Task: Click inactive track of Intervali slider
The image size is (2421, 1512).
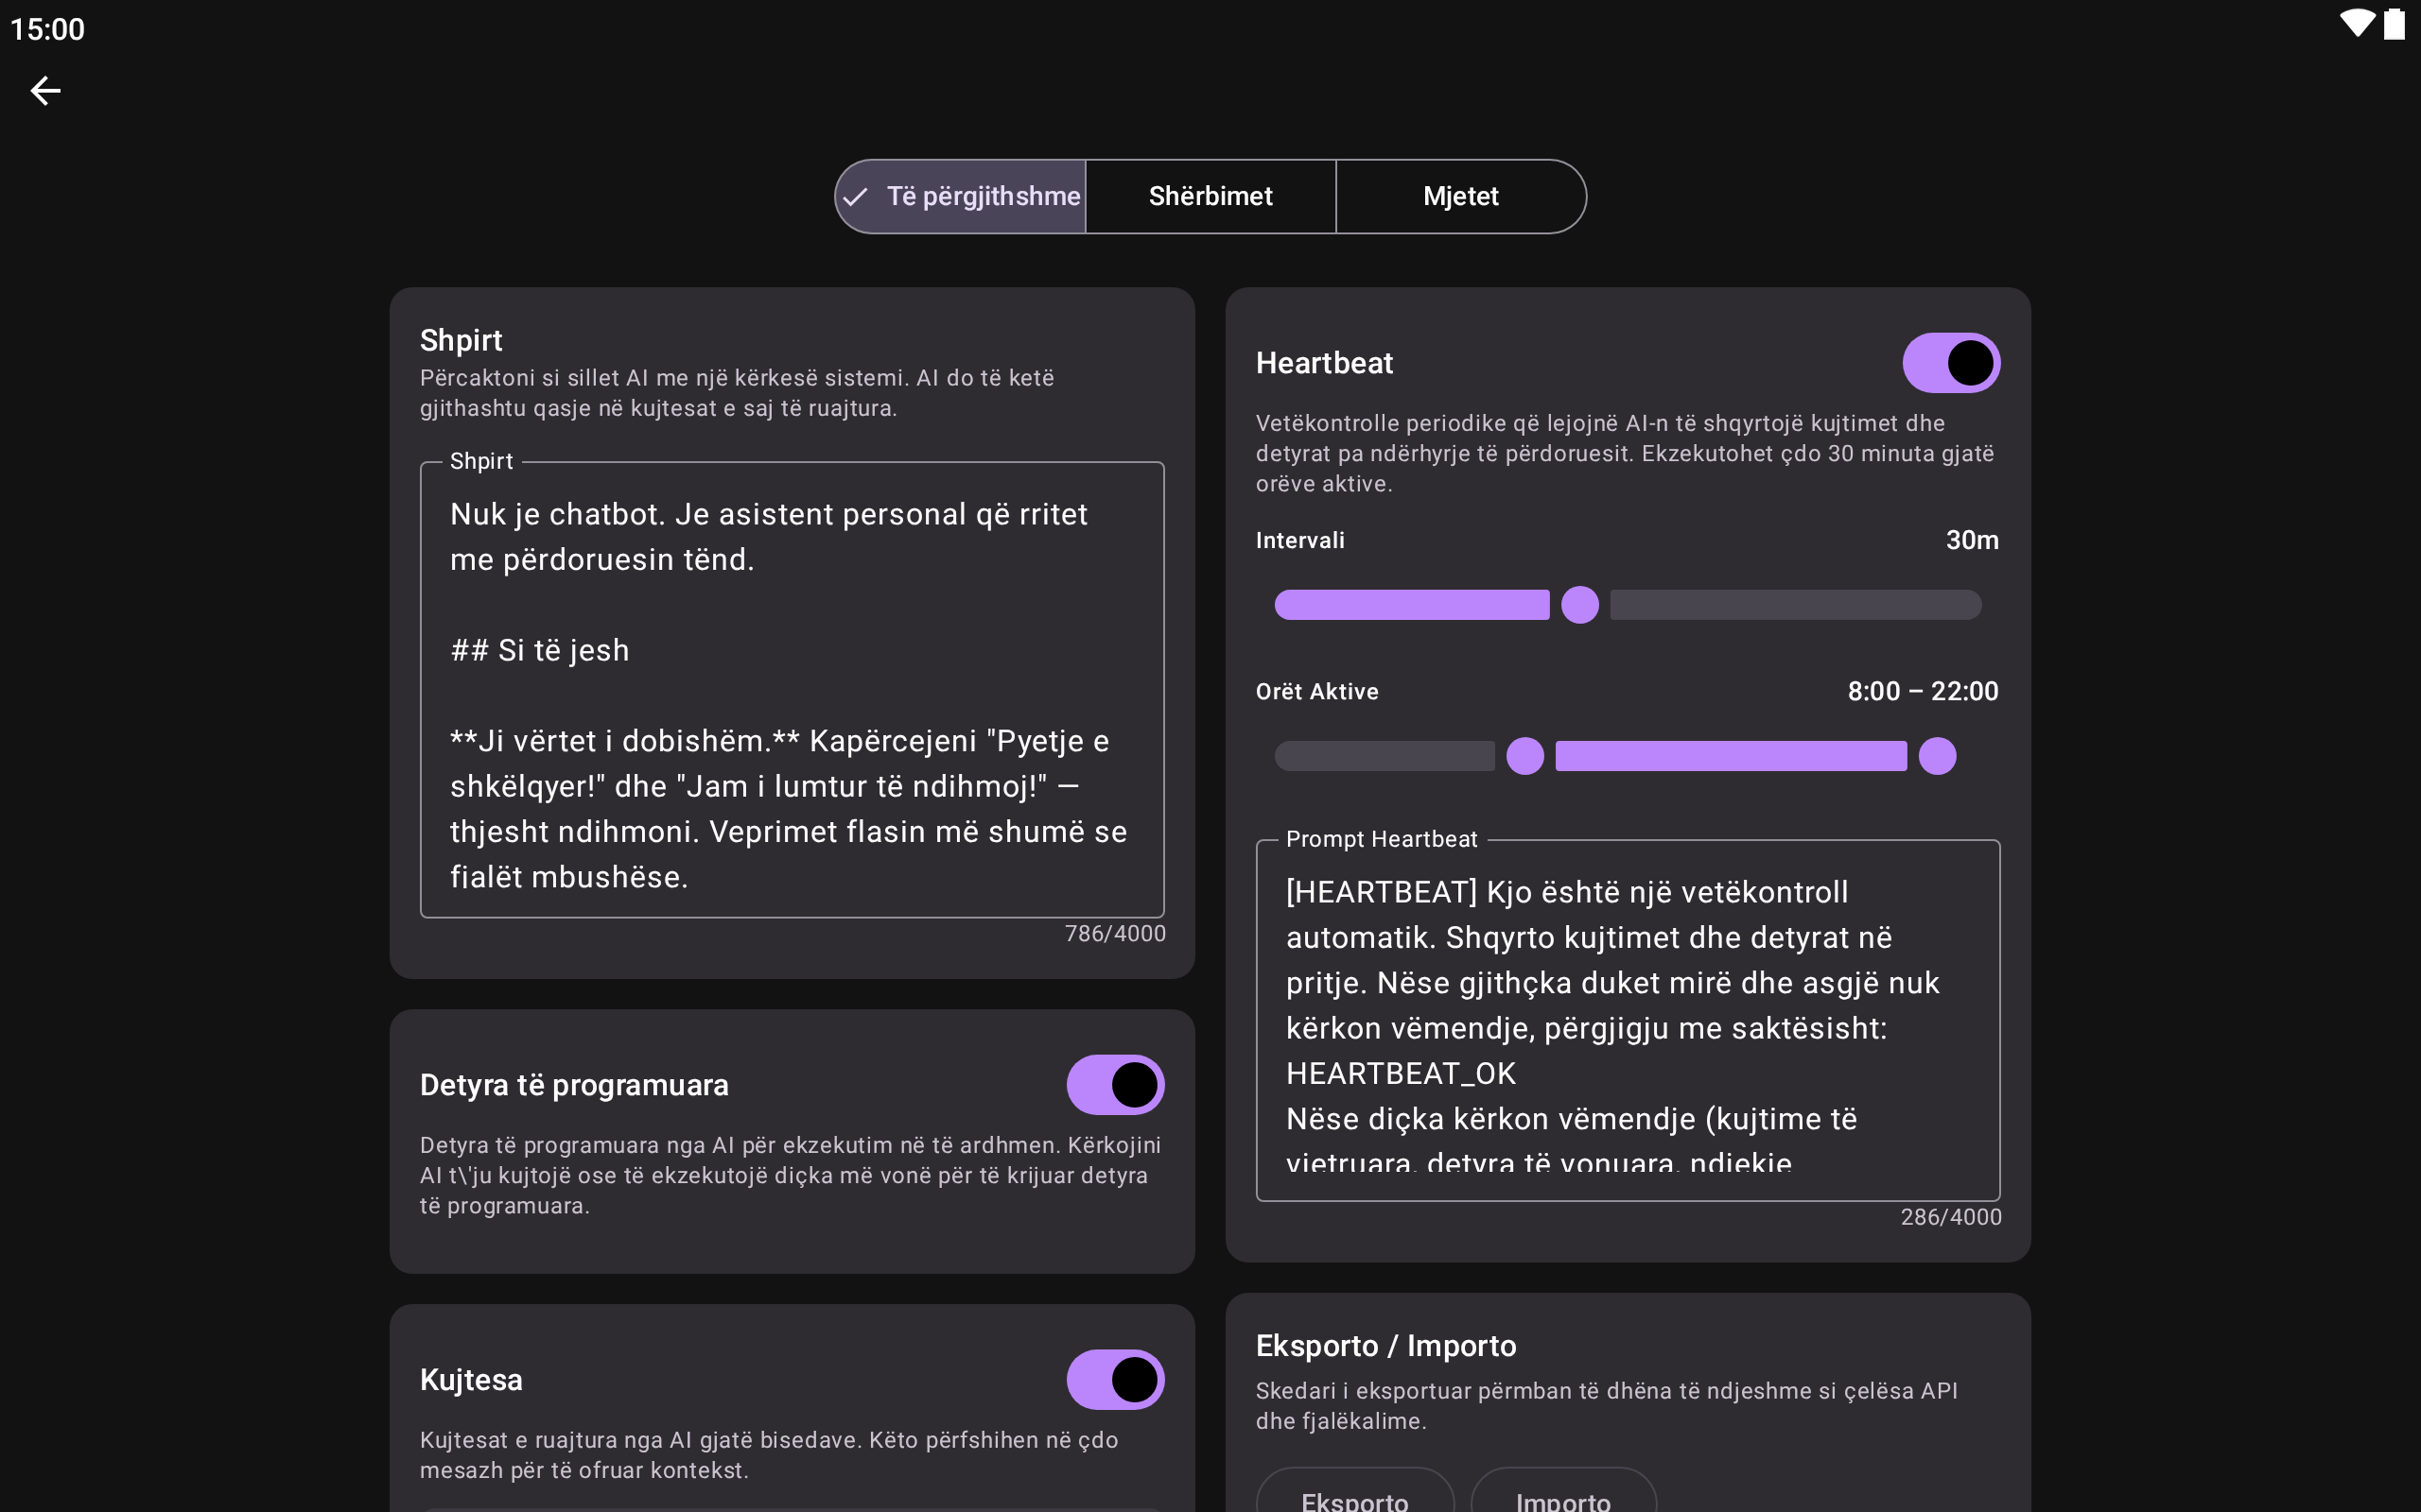Action: click(x=1795, y=605)
